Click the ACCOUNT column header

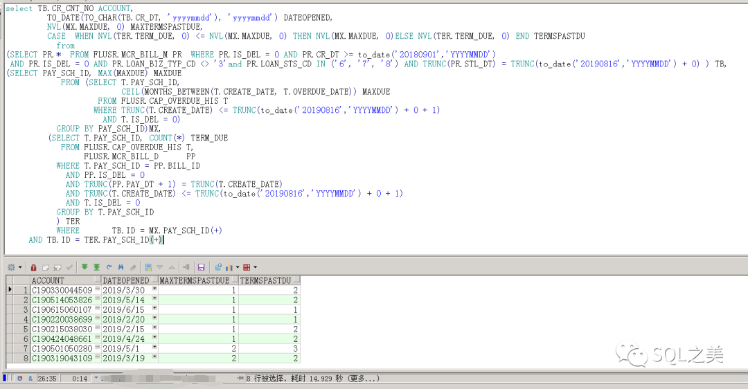[66, 280]
